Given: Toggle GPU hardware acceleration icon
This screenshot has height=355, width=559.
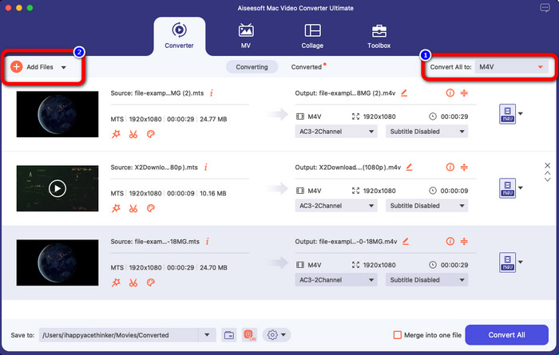Looking at the screenshot, I should click(x=249, y=335).
